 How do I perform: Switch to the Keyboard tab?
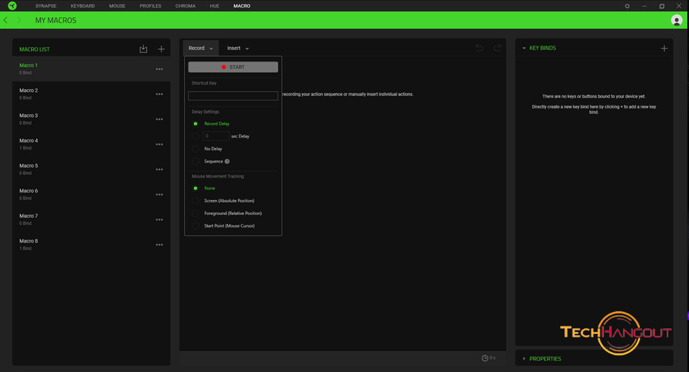82,6
